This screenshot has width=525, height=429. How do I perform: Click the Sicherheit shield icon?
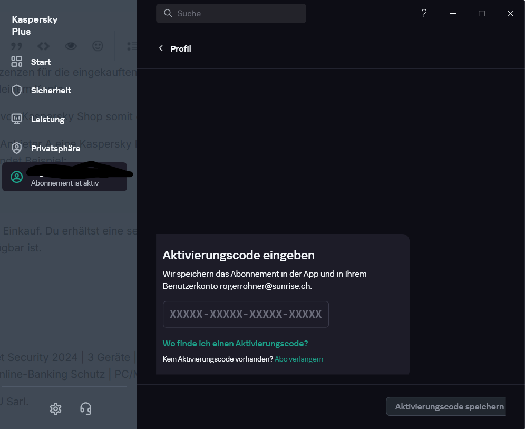(17, 91)
